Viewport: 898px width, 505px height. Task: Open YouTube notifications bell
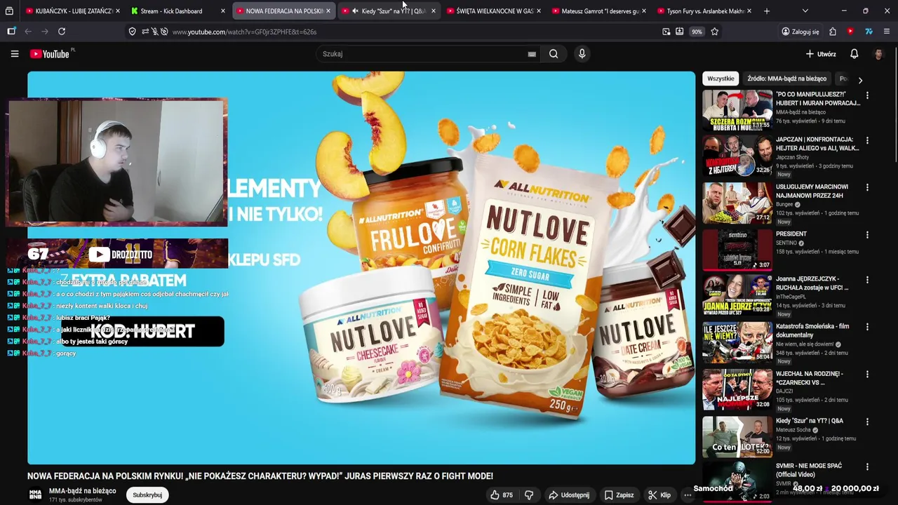click(x=854, y=54)
